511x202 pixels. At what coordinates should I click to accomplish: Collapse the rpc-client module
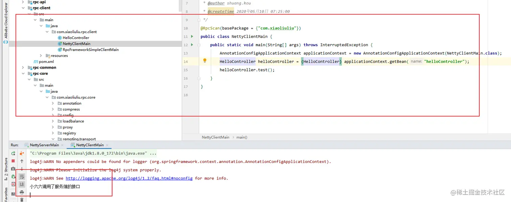coord(23,8)
